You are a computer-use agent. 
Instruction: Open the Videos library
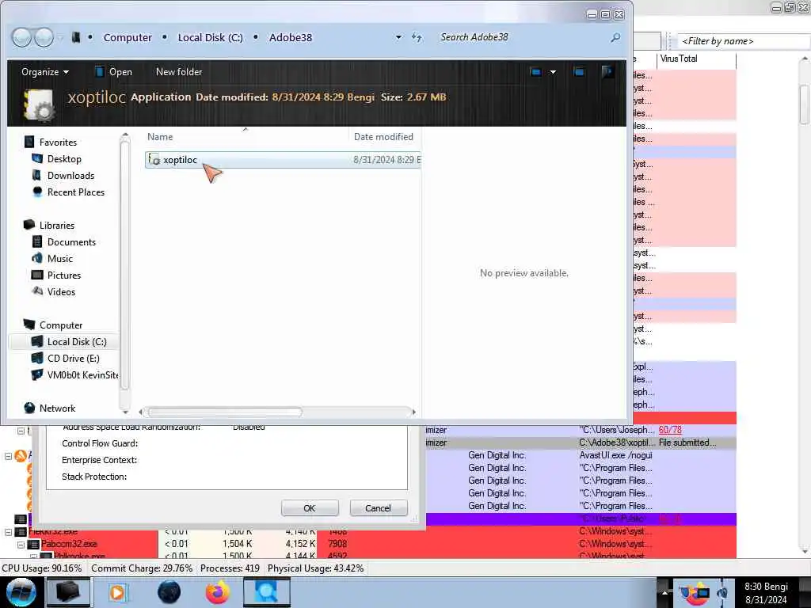pos(61,291)
